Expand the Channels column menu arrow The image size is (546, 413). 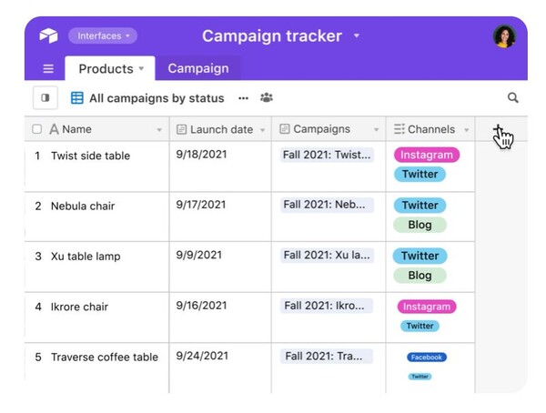click(467, 130)
